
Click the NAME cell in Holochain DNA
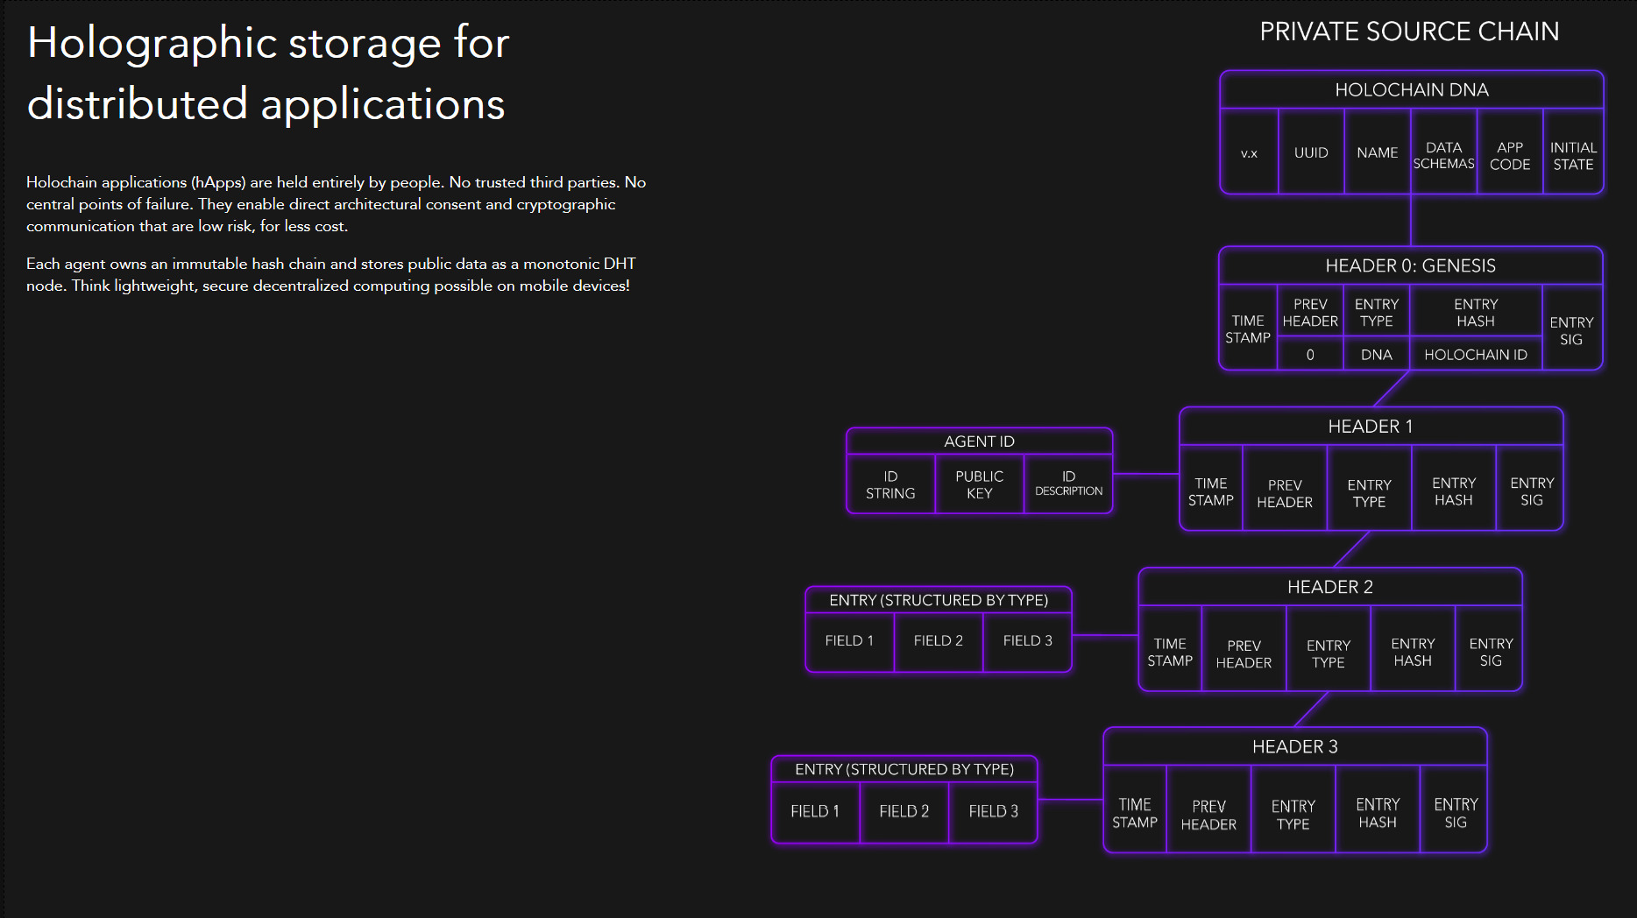(x=1378, y=152)
